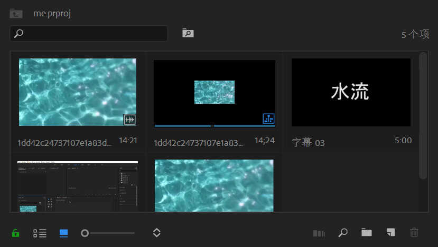This screenshot has height=247, width=438.
Task: Switch to icon view
Action: coord(64,233)
